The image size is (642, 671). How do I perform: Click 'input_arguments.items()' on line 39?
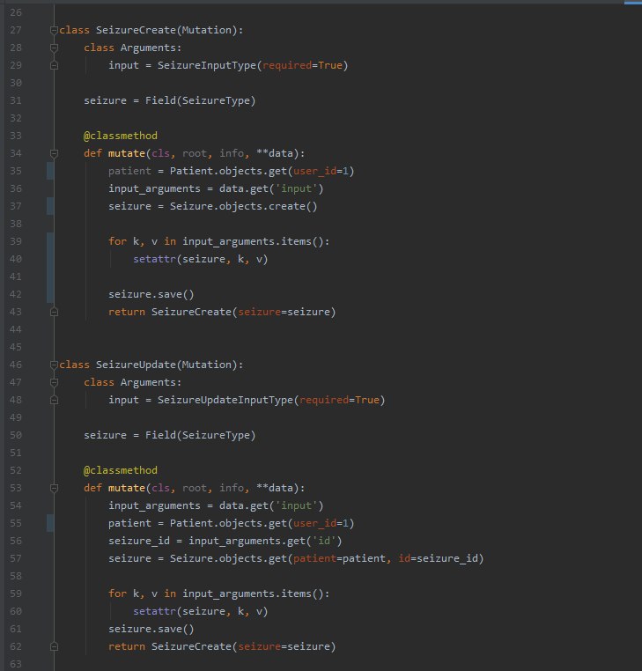tap(253, 242)
